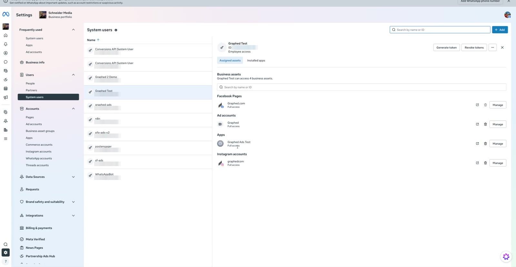Close the Graphed Test details panel
Viewport: 516px width, 267px height.
coord(502,47)
